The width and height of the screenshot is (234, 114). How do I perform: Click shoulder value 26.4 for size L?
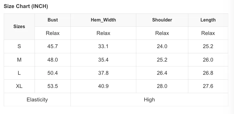[x=162, y=73]
